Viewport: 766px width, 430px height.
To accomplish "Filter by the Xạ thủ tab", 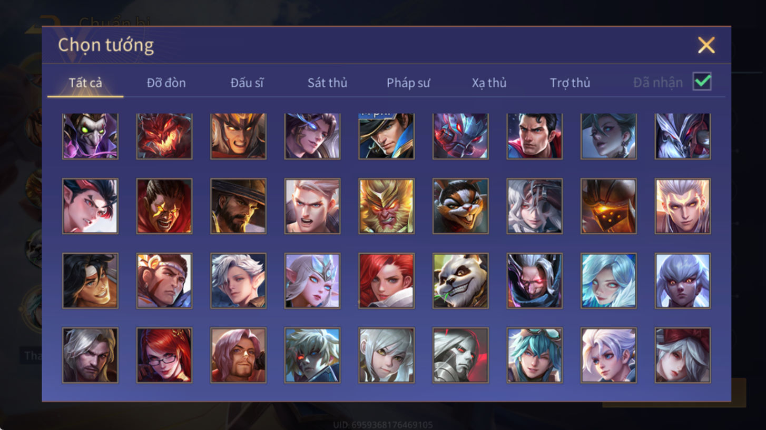I will tap(489, 83).
